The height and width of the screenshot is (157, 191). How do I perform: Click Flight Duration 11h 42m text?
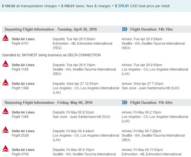coord(151,103)
